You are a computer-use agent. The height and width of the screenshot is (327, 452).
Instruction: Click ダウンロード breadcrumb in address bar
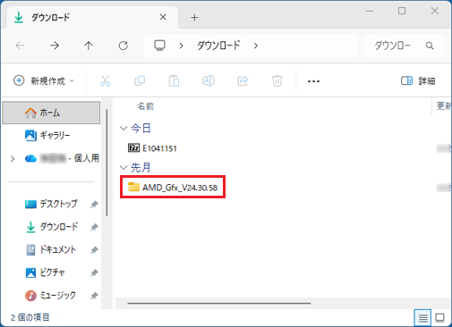(218, 46)
